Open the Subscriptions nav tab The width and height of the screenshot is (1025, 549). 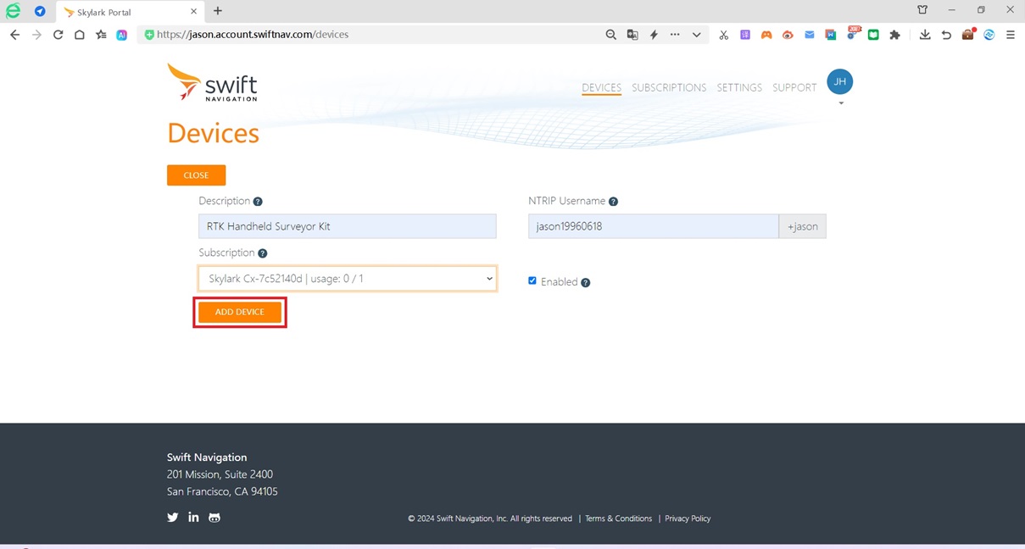pyautogui.click(x=669, y=87)
